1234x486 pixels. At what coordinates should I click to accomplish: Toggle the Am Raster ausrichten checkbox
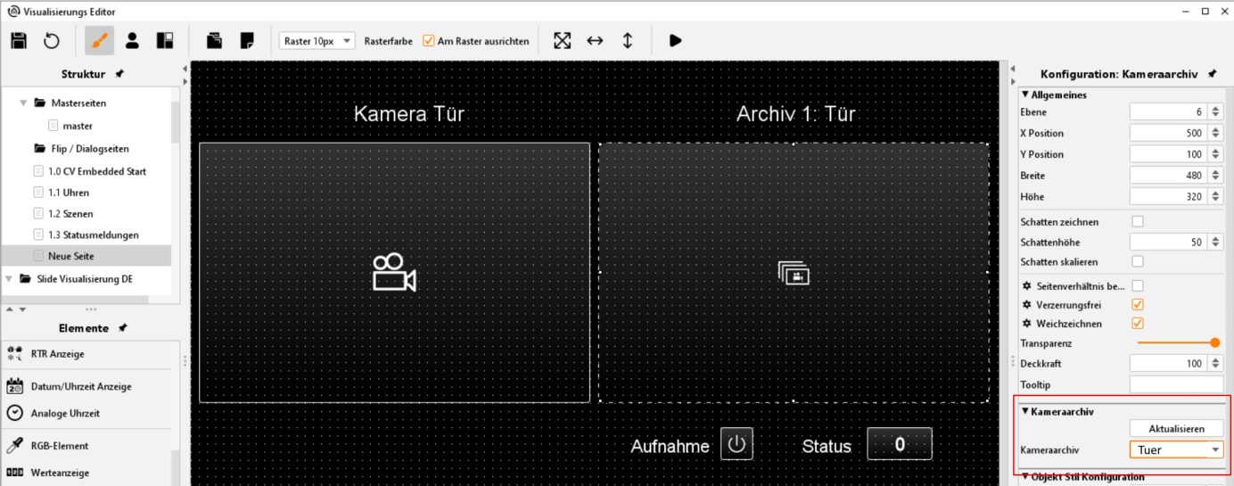(429, 41)
